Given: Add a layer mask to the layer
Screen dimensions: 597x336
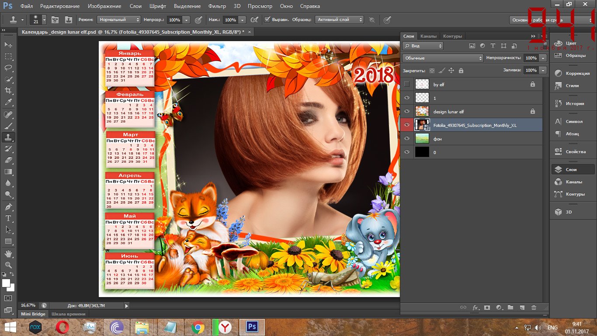Looking at the screenshot, I should point(487,308).
